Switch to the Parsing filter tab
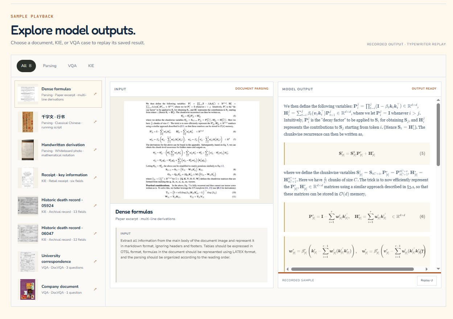453x319 pixels. (50, 66)
